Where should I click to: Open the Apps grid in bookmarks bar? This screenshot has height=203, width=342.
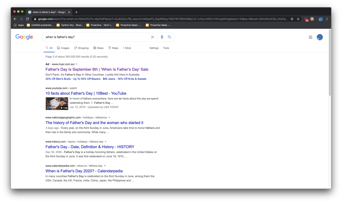tap(19, 25)
